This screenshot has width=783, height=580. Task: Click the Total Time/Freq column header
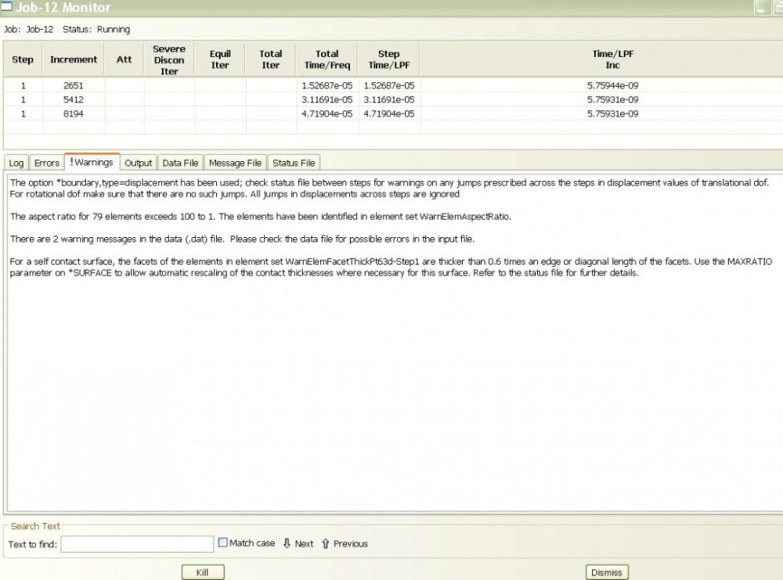(327, 59)
